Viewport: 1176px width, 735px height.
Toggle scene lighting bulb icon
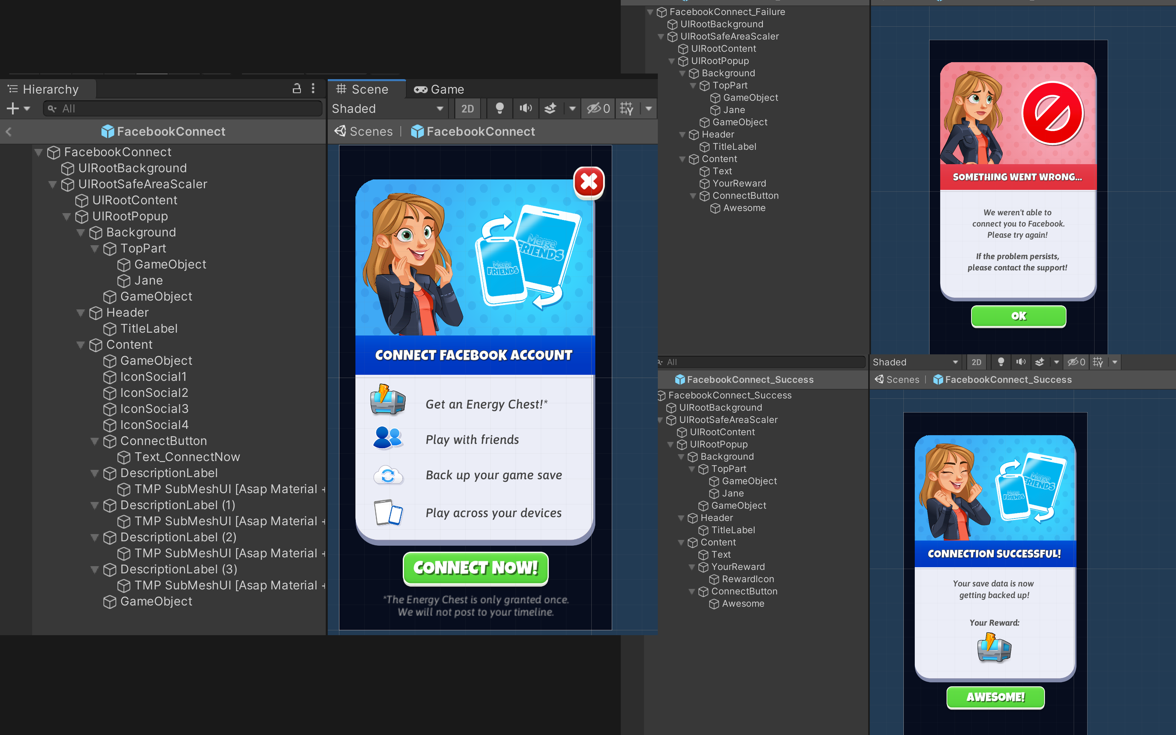pyautogui.click(x=499, y=108)
